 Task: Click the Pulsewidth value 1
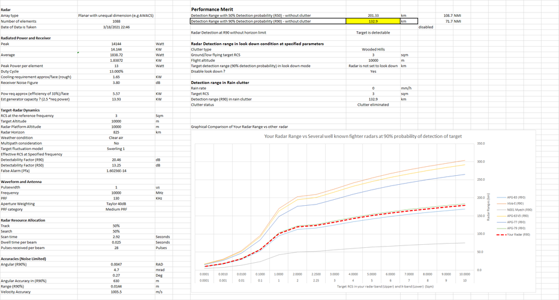(x=116, y=187)
